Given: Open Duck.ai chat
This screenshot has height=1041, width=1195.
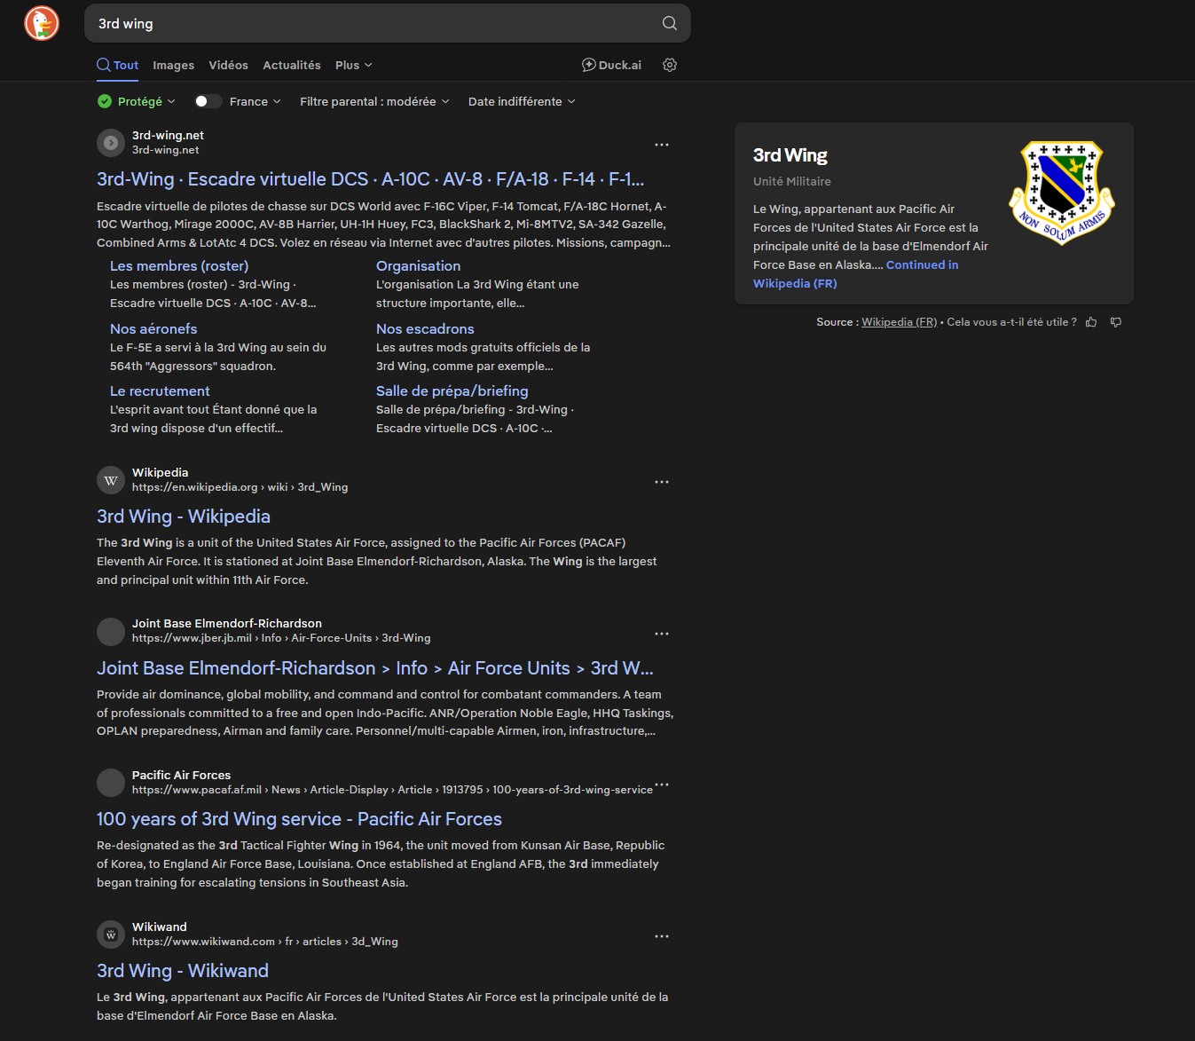Looking at the screenshot, I should pyautogui.click(x=611, y=65).
